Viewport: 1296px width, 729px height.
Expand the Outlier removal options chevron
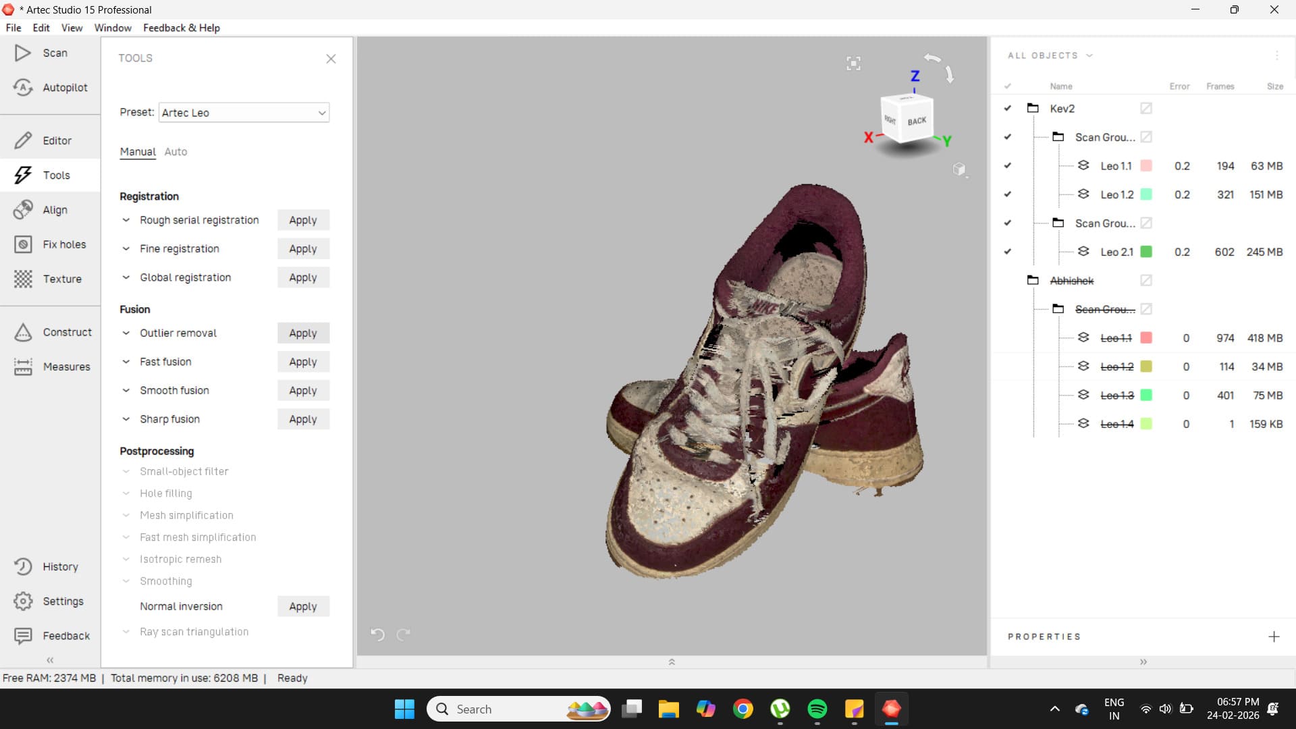coord(126,333)
